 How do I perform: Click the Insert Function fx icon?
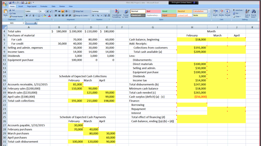click(x=36, y=23)
